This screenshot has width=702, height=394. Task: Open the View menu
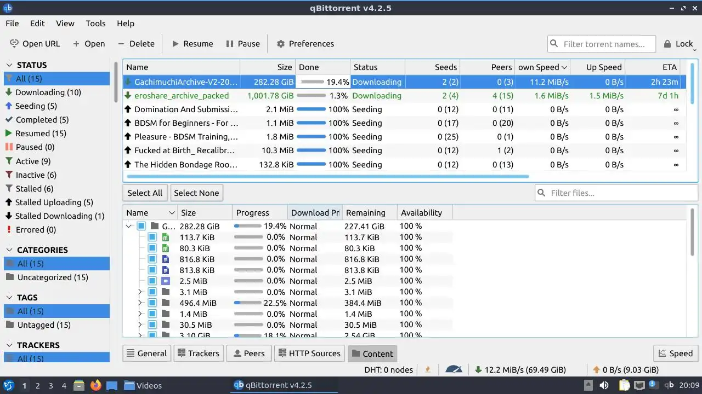(65, 24)
